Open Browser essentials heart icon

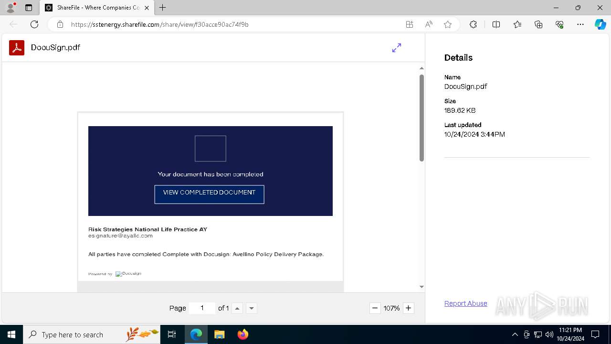559,24
